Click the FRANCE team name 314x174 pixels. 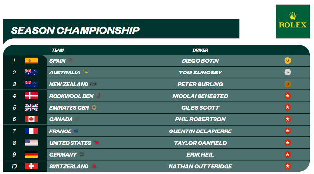pyautogui.click(x=60, y=131)
